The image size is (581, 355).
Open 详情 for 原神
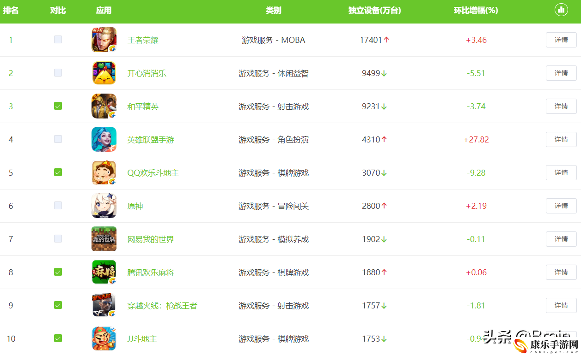click(x=561, y=206)
